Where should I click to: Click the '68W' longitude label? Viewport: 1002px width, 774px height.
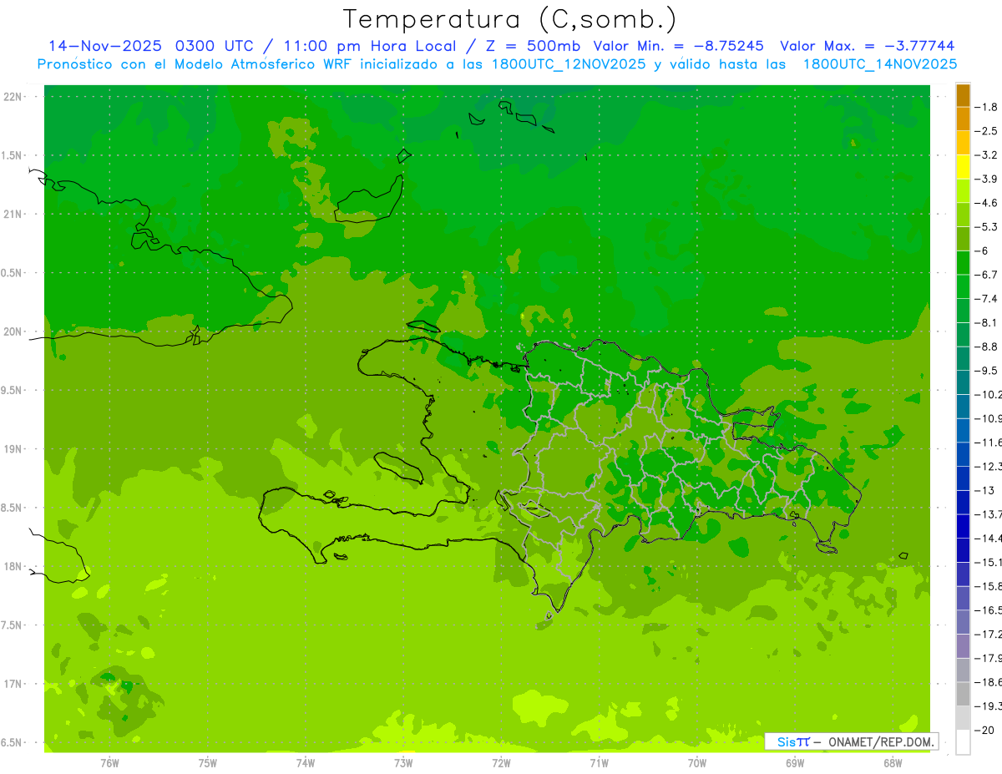(893, 762)
